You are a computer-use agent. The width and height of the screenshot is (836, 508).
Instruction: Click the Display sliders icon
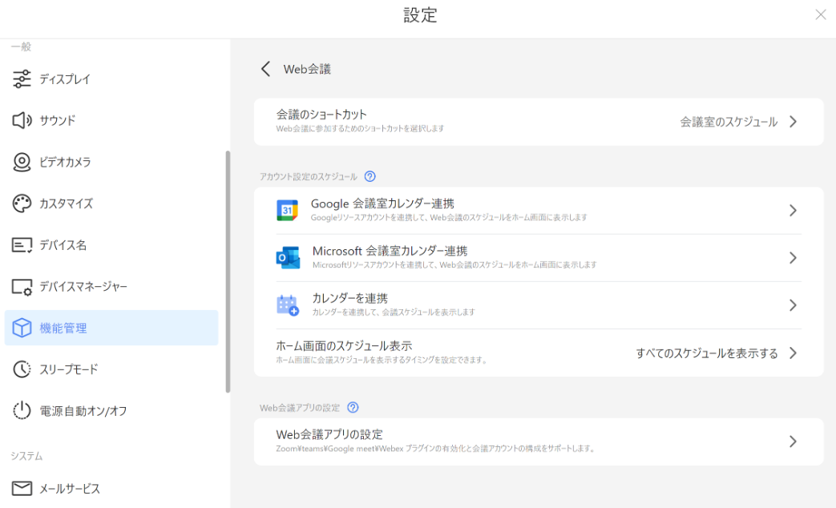point(22,79)
